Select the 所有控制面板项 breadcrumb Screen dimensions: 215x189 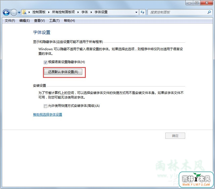63,12
